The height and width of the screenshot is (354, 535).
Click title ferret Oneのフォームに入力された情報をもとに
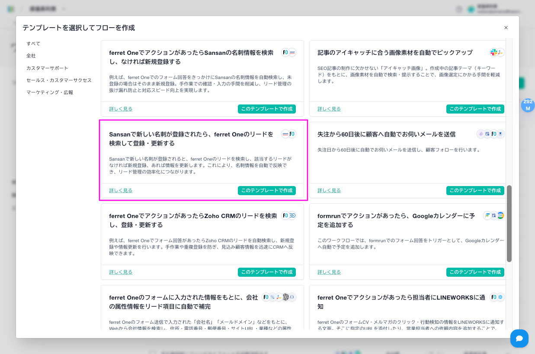(183, 302)
